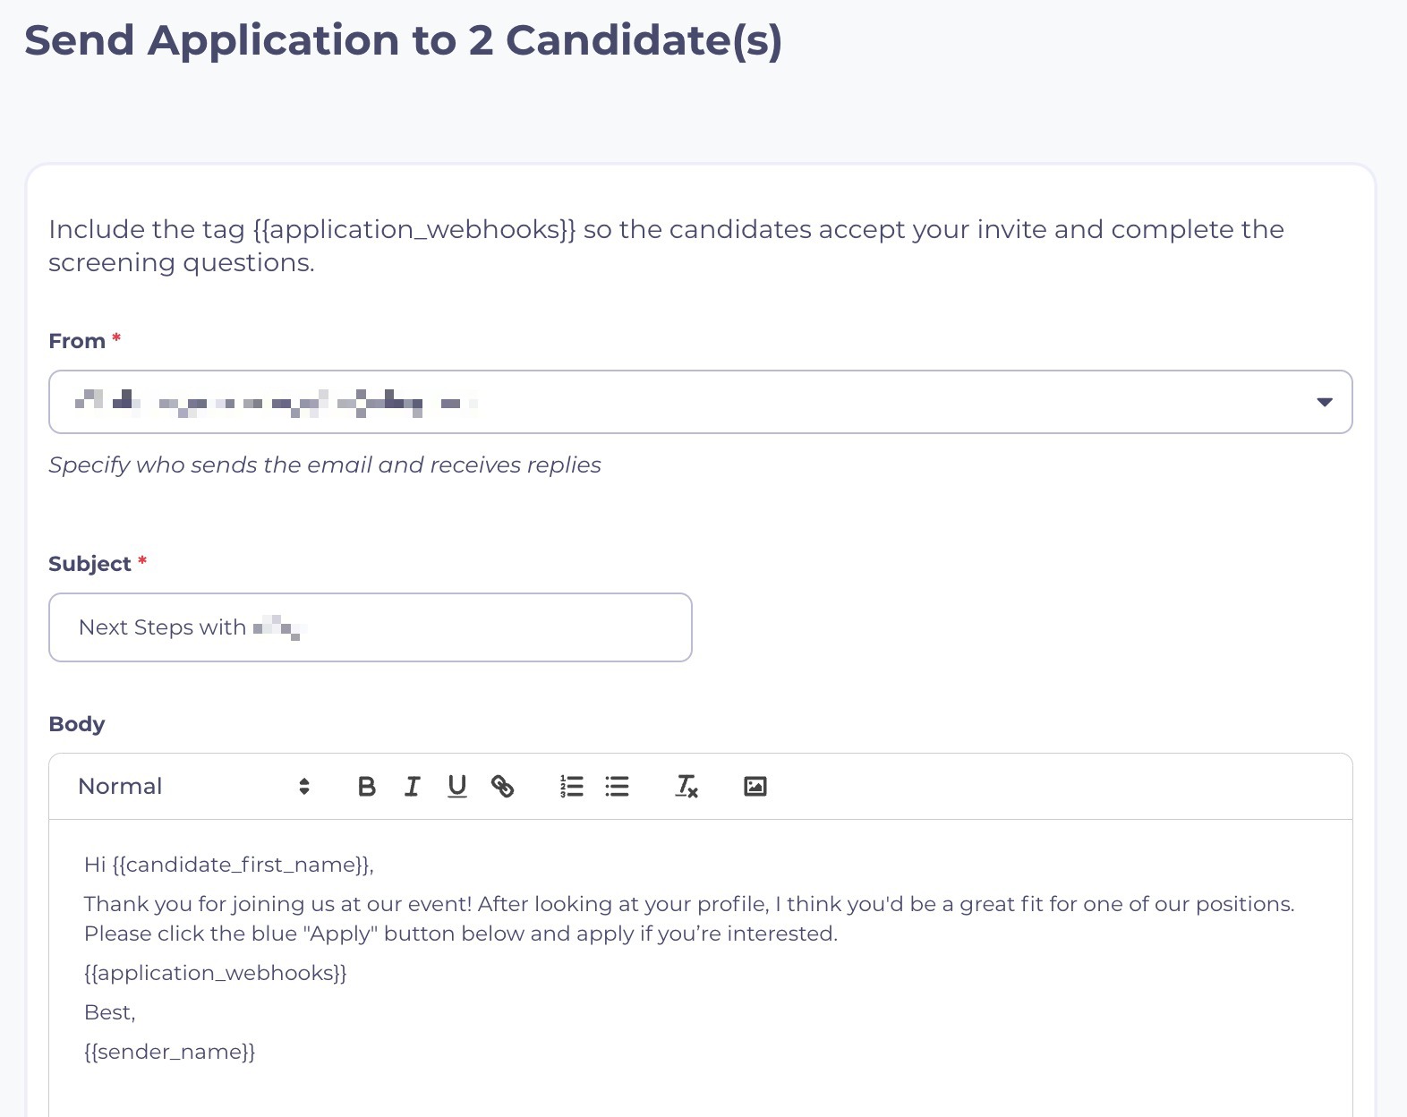
Task: Click the "Best," line in the email body
Action: click(x=110, y=1012)
